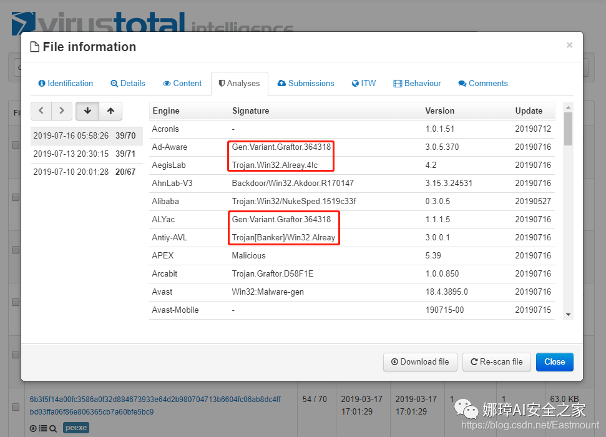Click the Acronis engine row

(x=352, y=129)
